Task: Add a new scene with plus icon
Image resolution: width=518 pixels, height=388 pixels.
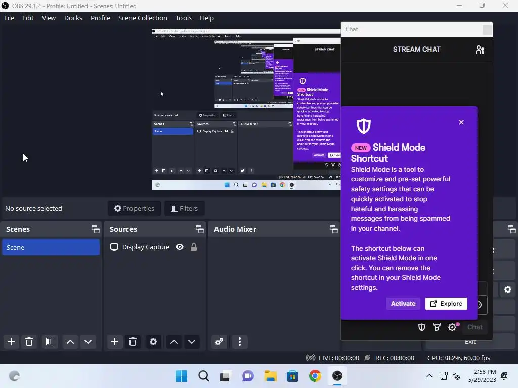Action: pos(11,342)
